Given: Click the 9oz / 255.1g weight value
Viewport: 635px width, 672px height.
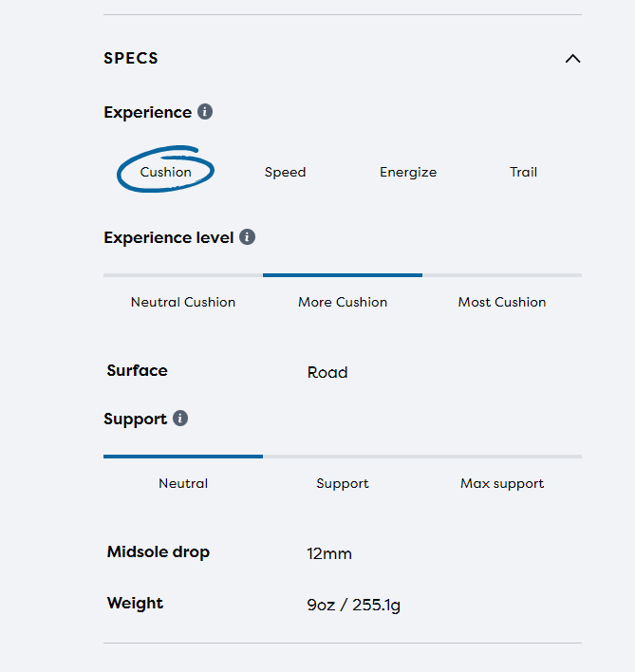Looking at the screenshot, I should click(x=353, y=605).
